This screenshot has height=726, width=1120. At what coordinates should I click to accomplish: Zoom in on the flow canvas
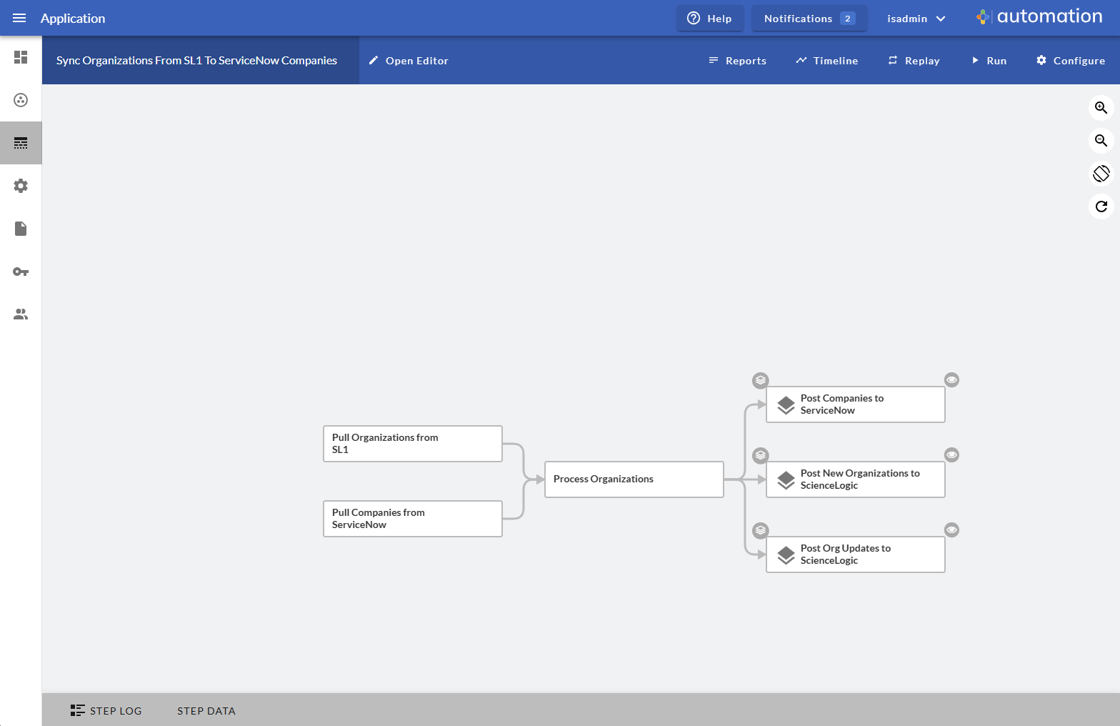click(1101, 108)
